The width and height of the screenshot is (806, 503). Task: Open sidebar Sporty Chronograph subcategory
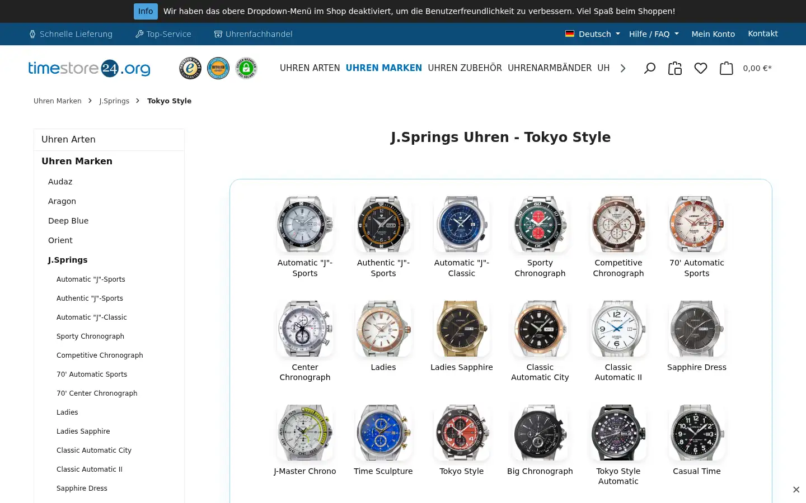[x=90, y=336]
